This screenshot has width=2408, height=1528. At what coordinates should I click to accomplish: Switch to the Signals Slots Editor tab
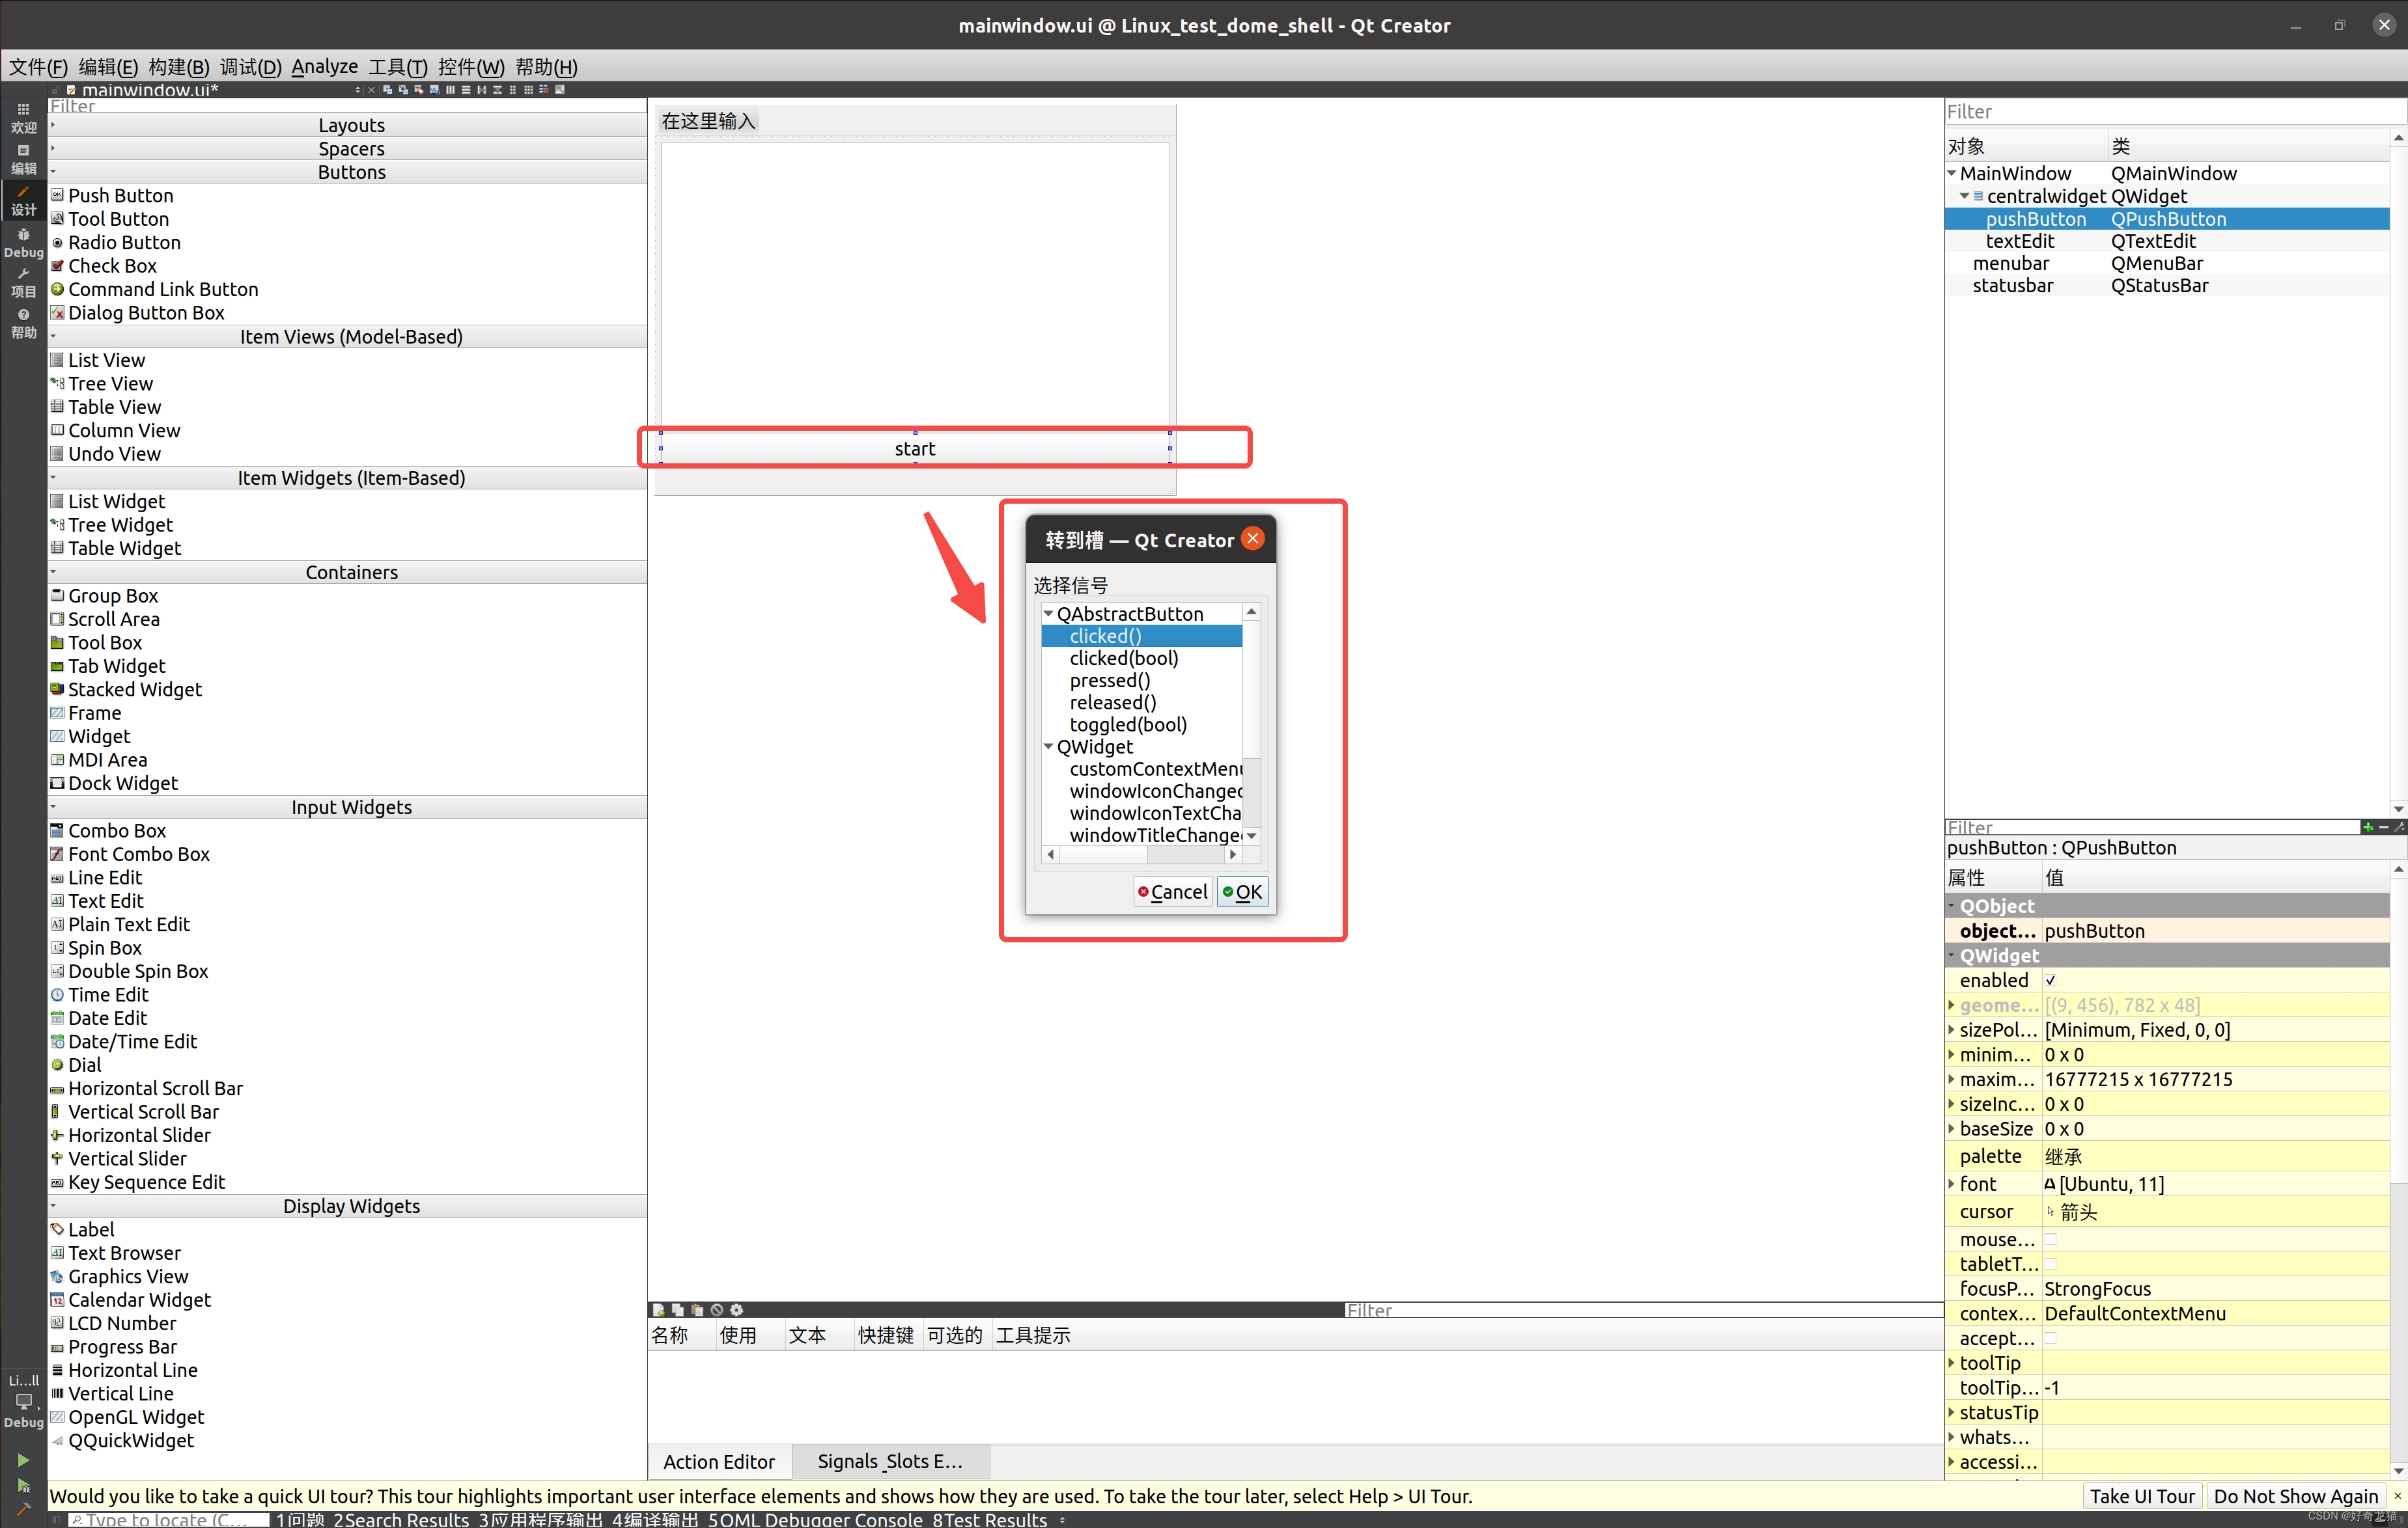point(890,1461)
